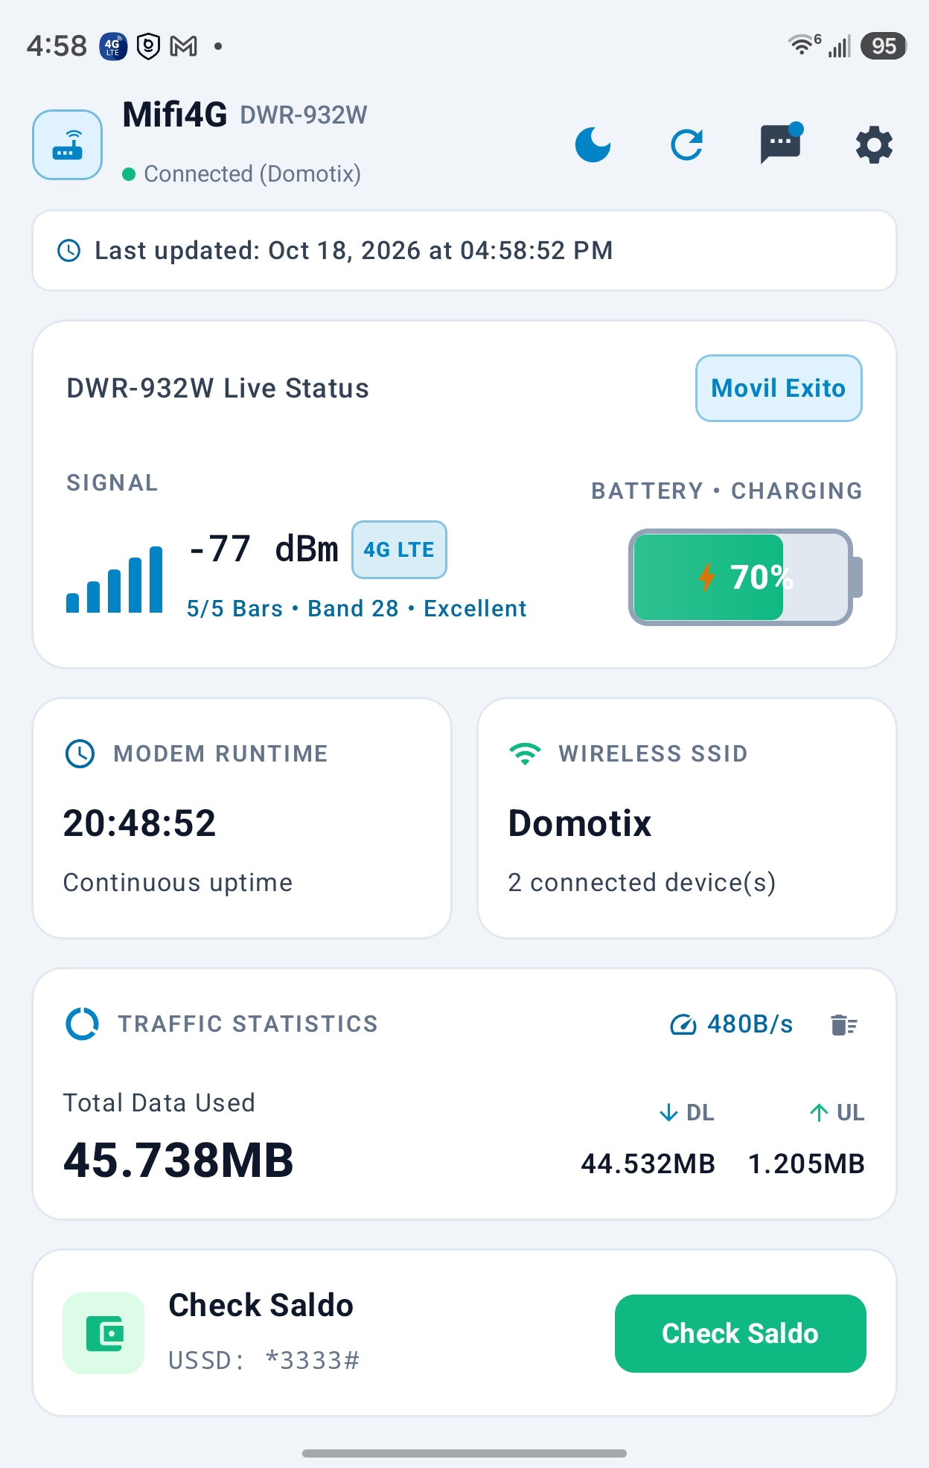Open SMS messages chat icon
The width and height of the screenshot is (929, 1468).
pos(781,143)
